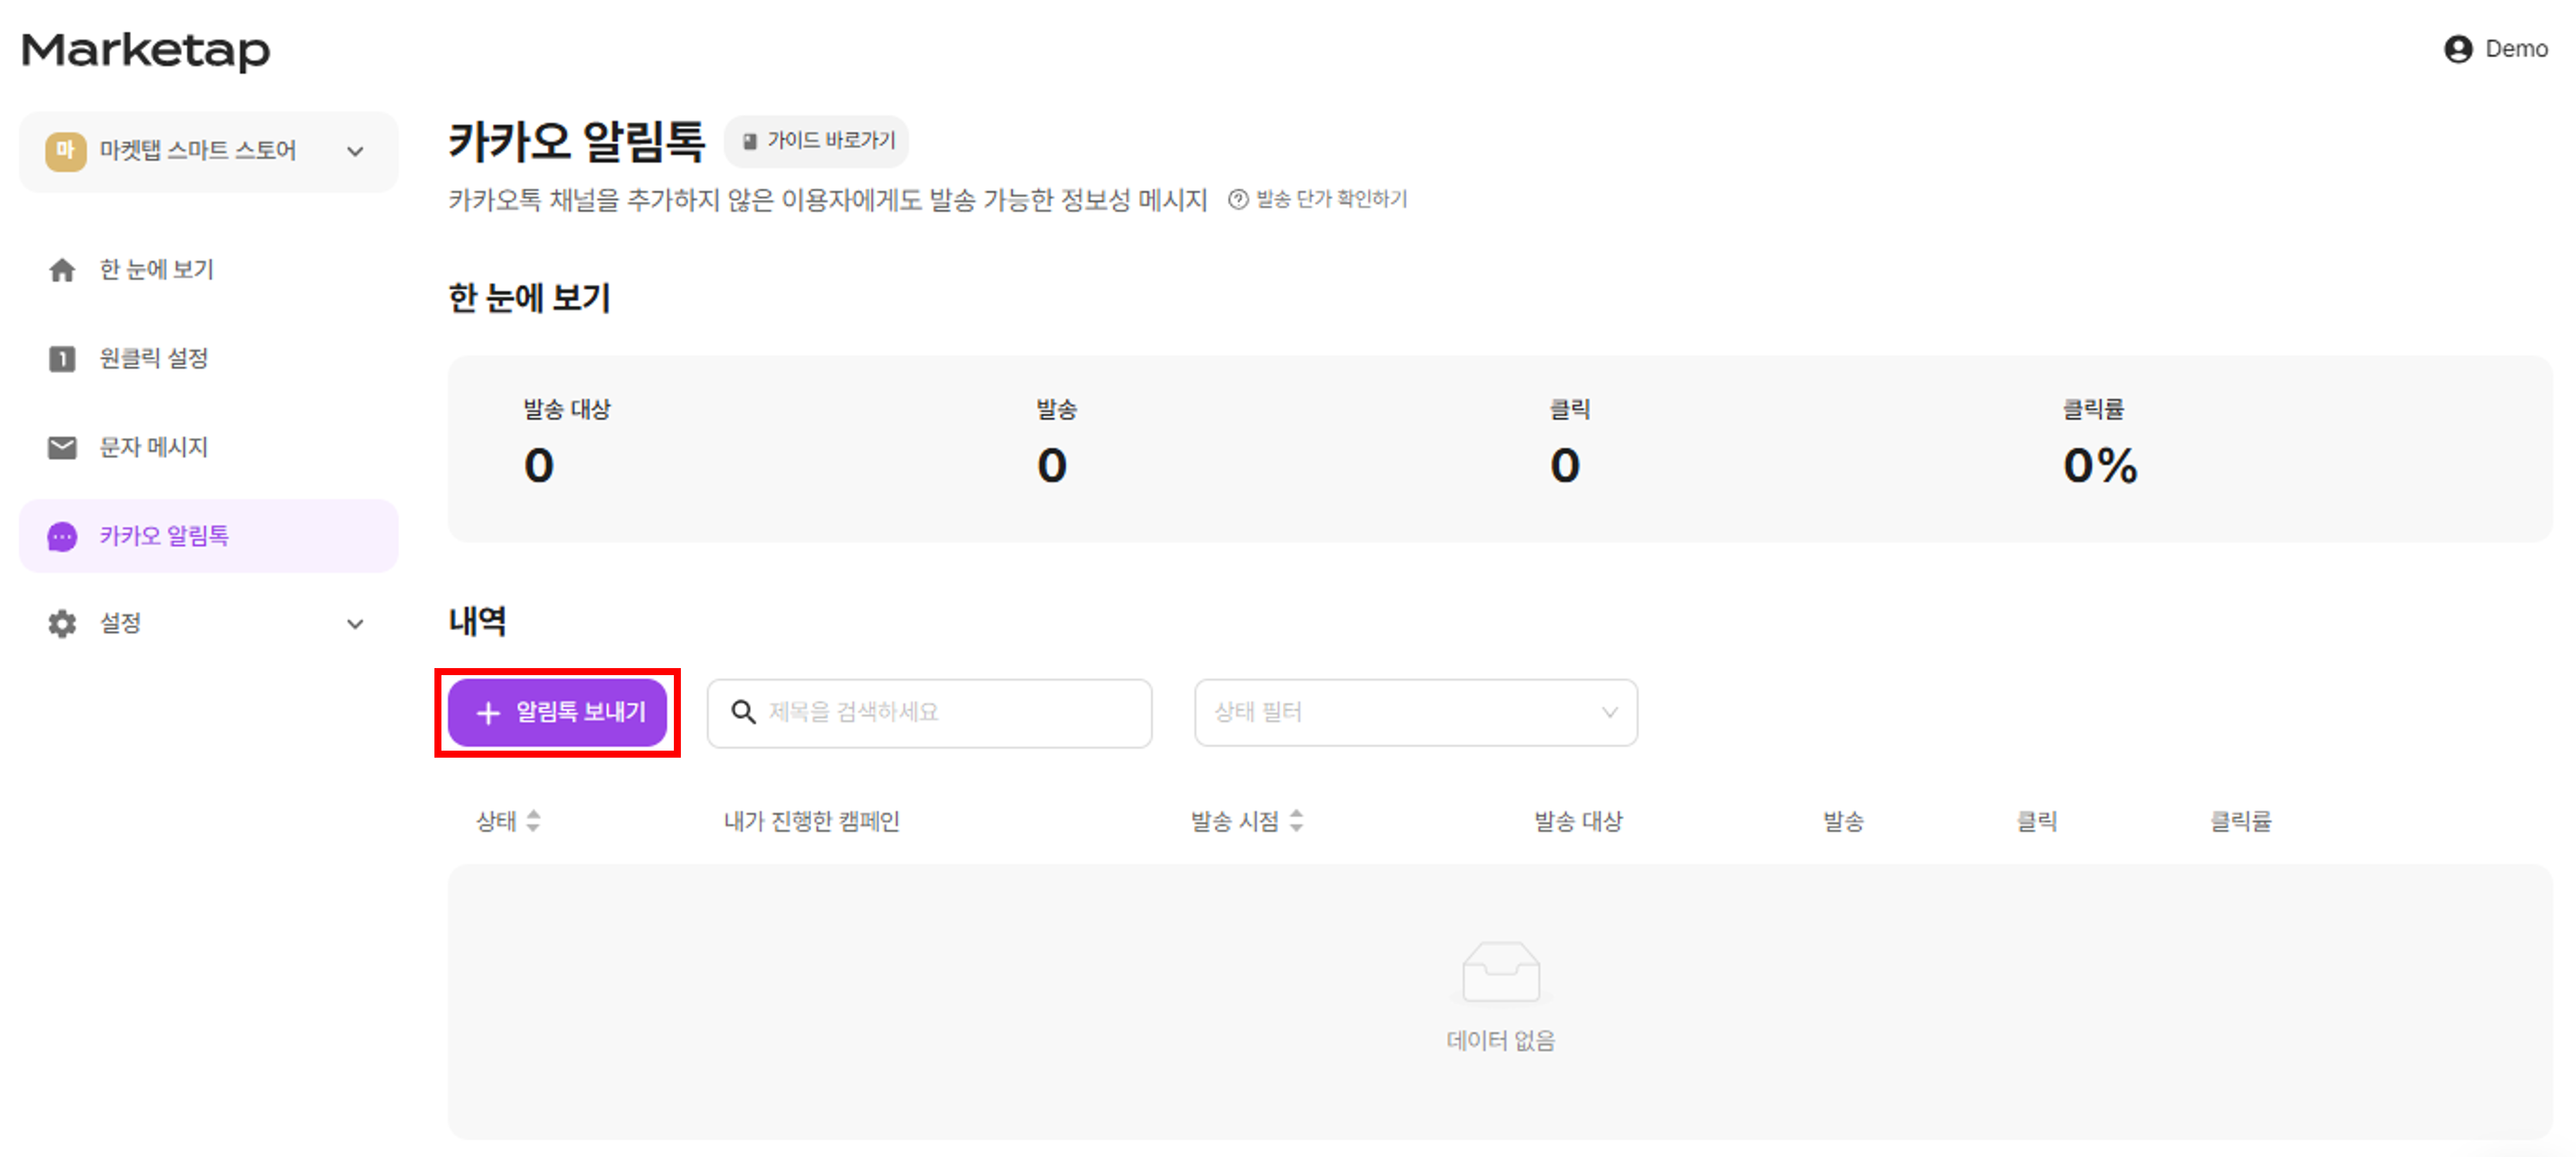Click the 카카오 알림톡 chat bubble icon
Viewport: 2576px width, 1157px height.
[62, 537]
